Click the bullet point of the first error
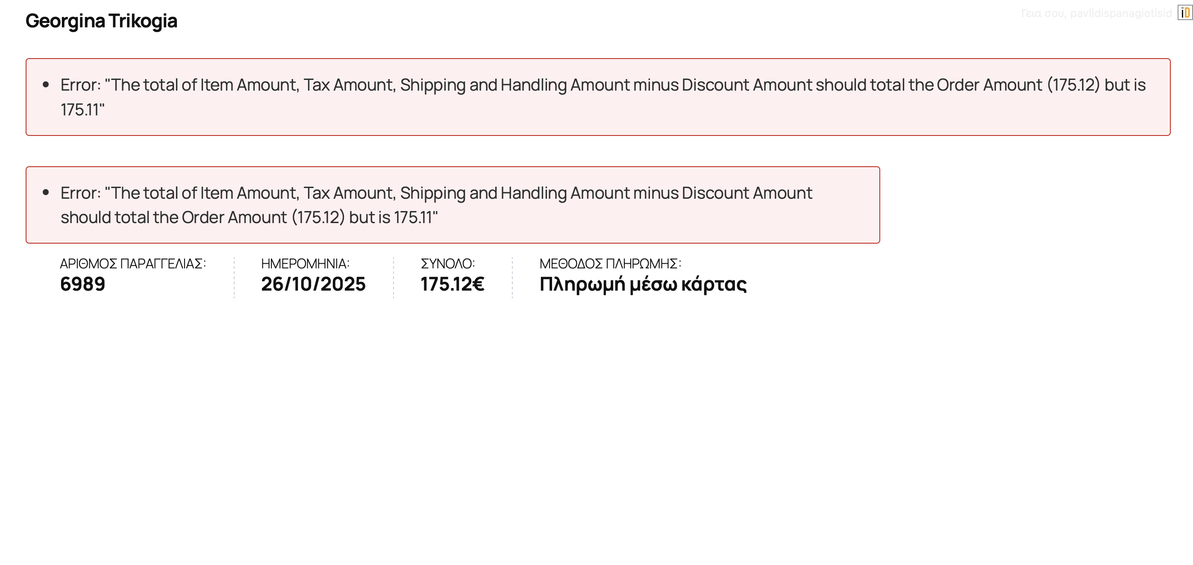This screenshot has width=1193, height=565. pos(46,85)
